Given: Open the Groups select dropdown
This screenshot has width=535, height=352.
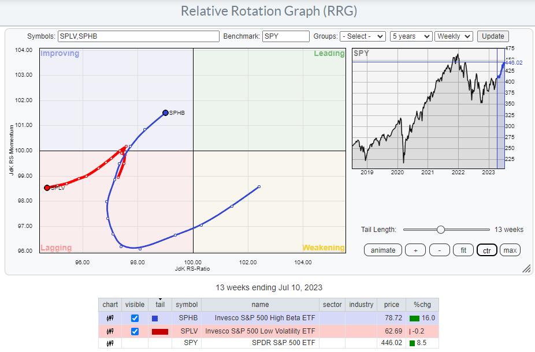Looking at the screenshot, I should pos(363,36).
